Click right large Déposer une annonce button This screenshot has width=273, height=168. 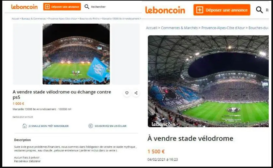(x=222, y=10)
